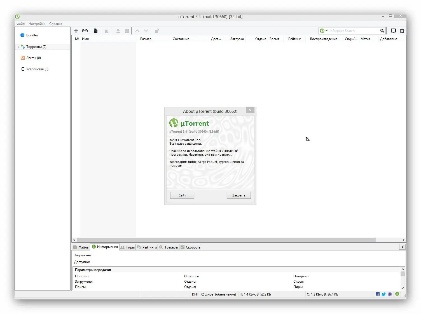Minimize the µTorrent main window
Screen dimensions: 421x314
pyautogui.click(x=383, y=17)
